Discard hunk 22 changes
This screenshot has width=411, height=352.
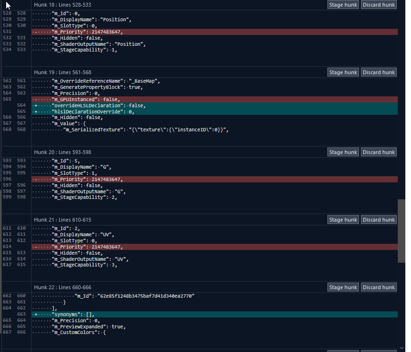pyautogui.click(x=378, y=287)
